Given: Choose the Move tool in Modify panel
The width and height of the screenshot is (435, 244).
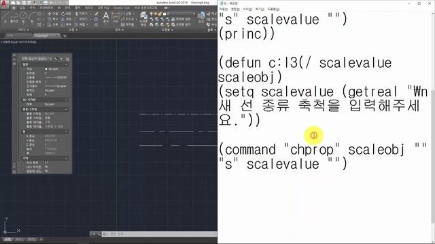Looking at the screenshot, I should 53,14.
